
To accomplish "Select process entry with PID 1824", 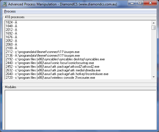I will pyautogui.click(x=11, y=22).
